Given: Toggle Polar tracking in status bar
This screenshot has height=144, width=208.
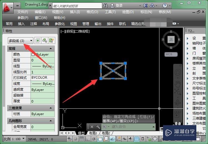Looking at the screenshot, I should pyautogui.click(x=94, y=139).
